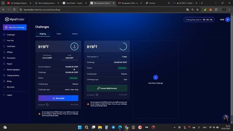Screen dimensions: 233x131
Task: Open My Profile in the sidebar
Action: click(x=11, y=87)
